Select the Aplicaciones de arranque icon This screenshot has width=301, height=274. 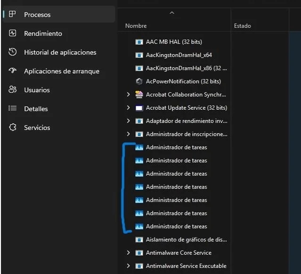(13, 71)
